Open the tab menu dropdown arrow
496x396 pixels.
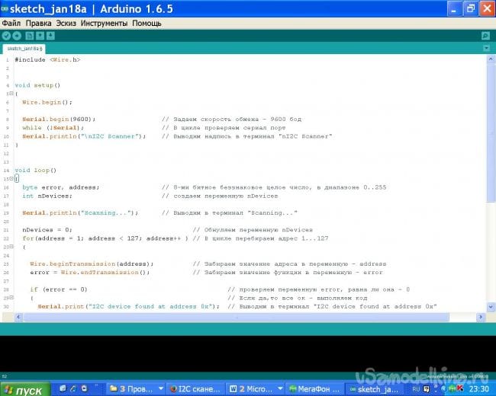click(x=487, y=47)
